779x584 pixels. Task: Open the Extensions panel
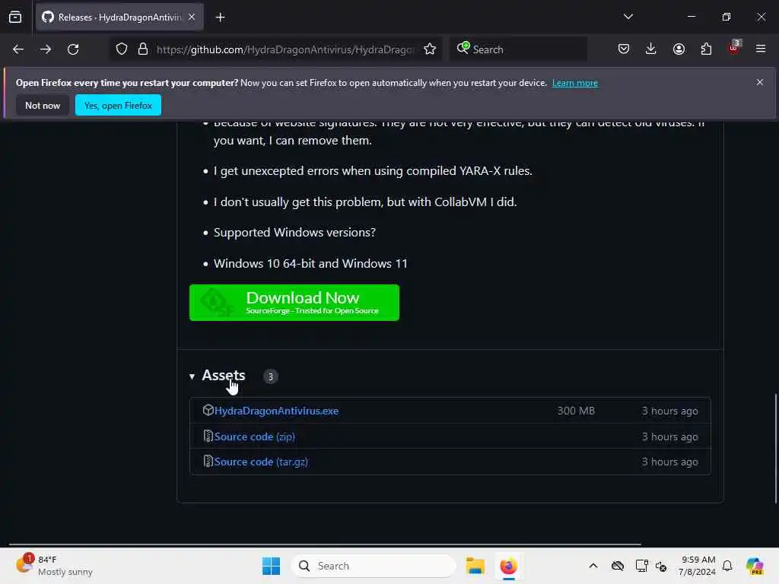tap(706, 49)
